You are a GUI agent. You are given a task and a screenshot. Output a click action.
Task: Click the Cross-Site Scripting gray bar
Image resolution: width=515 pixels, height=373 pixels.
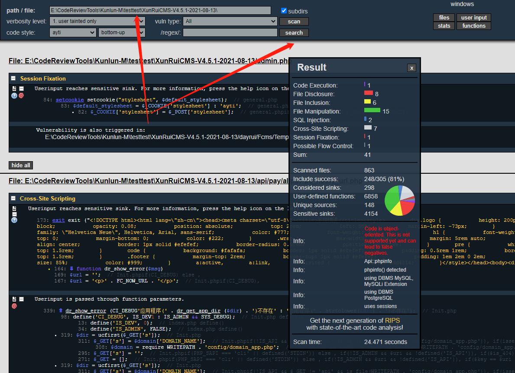click(x=368, y=127)
